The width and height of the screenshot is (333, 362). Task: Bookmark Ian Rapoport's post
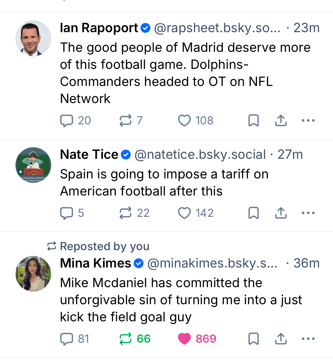tap(253, 120)
